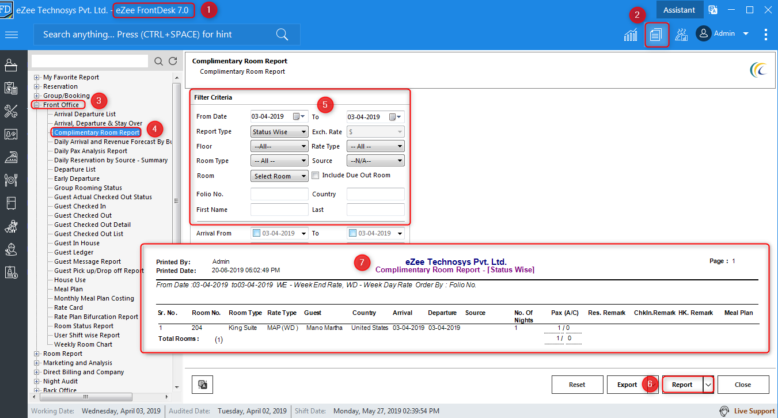Click the Export button
The image size is (778, 418).
pyautogui.click(x=627, y=385)
